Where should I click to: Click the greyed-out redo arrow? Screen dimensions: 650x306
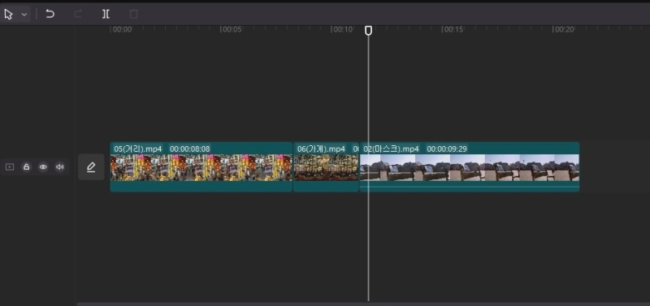click(x=77, y=14)
